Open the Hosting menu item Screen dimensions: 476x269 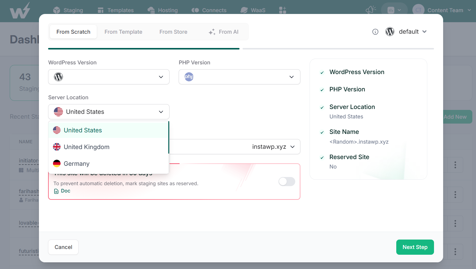tap(163, 10)
